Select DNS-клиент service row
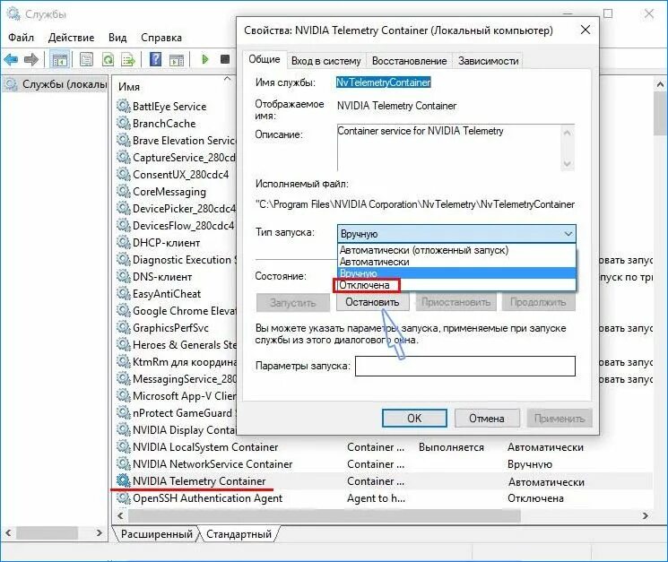 click(162, 276)
